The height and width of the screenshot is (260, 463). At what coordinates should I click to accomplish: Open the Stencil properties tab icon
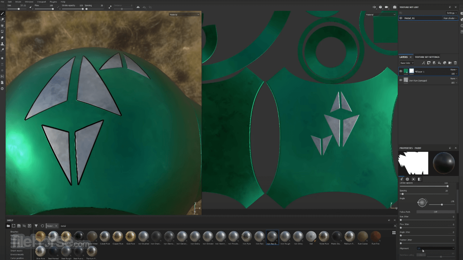click(x=413, y=179)
